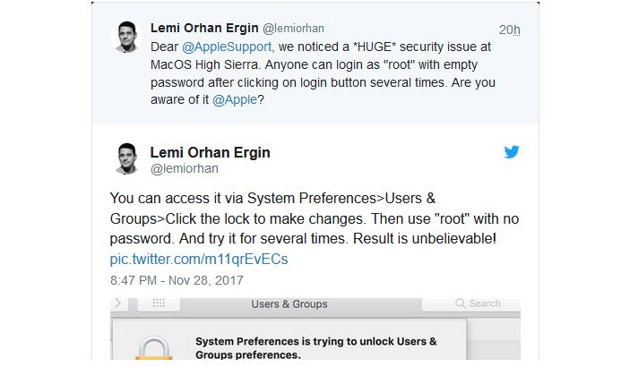Click the Twitter bird icon
This screenshot has height=367, width=621.
click(512, 152)
